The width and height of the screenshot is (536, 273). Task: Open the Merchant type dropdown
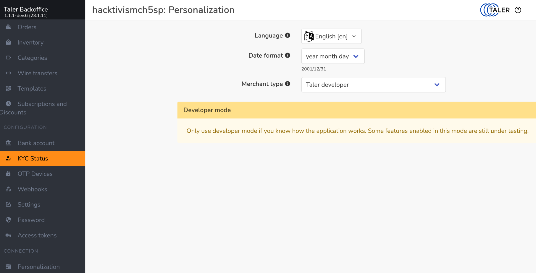(373, 85)
